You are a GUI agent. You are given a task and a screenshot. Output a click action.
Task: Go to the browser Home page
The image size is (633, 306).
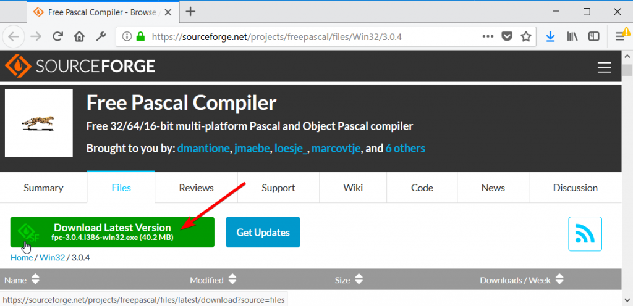79,37
